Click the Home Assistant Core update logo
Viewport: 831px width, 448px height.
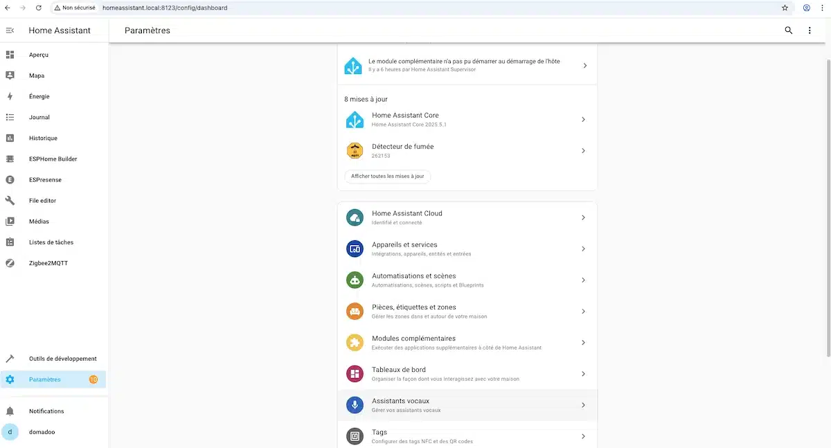[355, 119]
